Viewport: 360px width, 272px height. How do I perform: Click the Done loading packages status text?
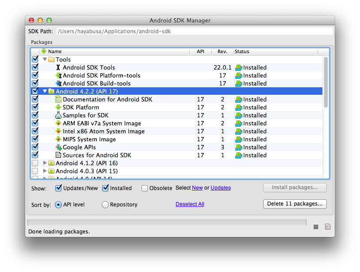click(59, 232)
